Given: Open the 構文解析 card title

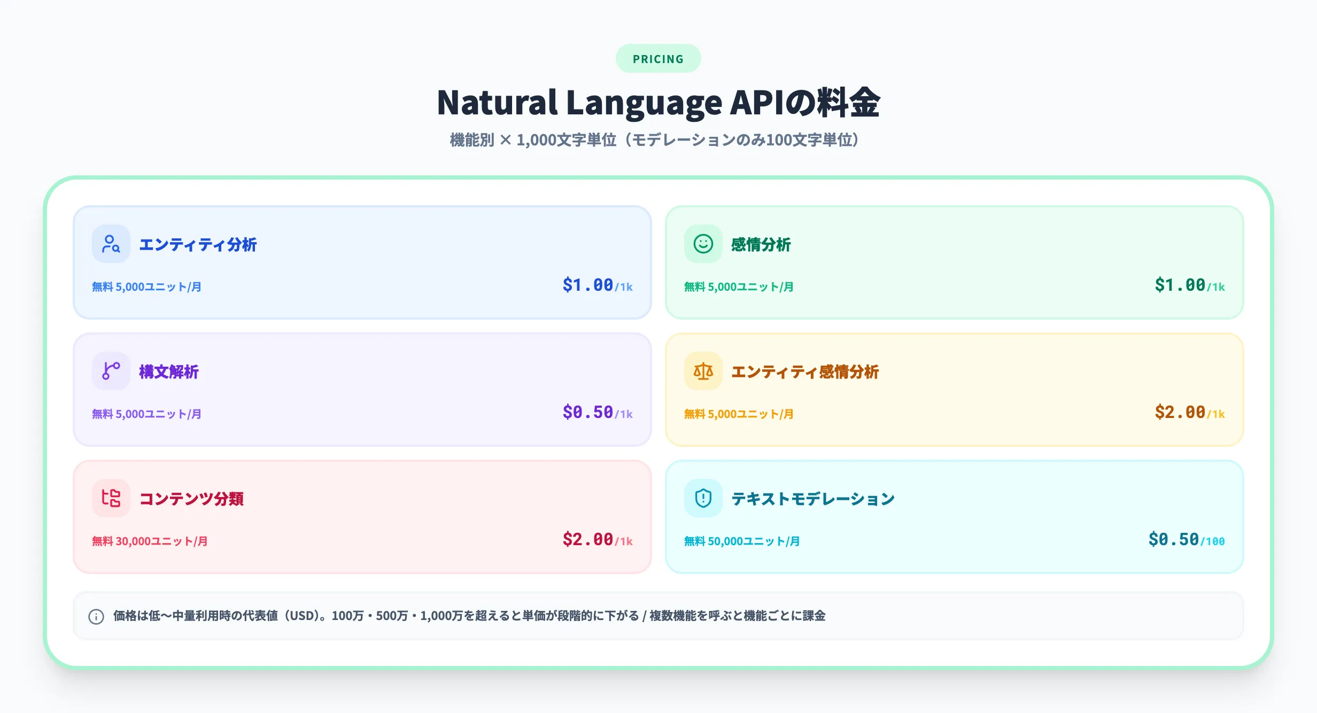Looking at the screenshot, I should 168,371.
